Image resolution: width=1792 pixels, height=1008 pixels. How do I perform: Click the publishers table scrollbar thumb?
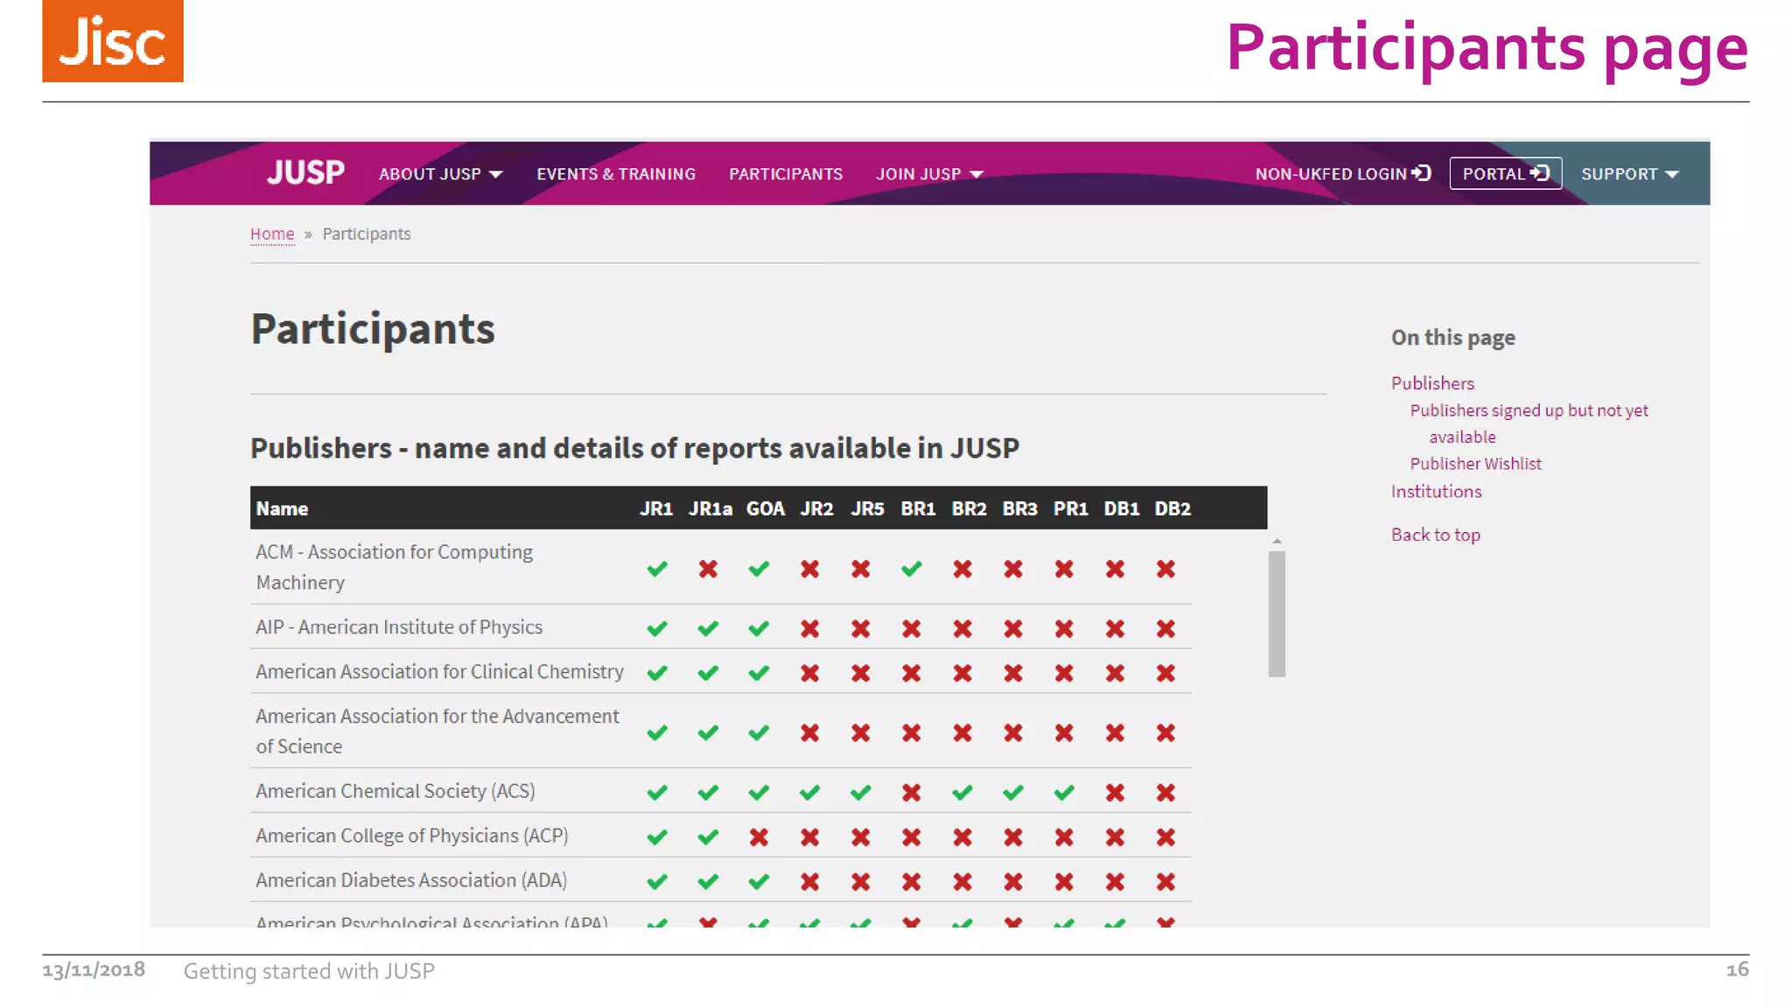click(x=1277, y=613)
